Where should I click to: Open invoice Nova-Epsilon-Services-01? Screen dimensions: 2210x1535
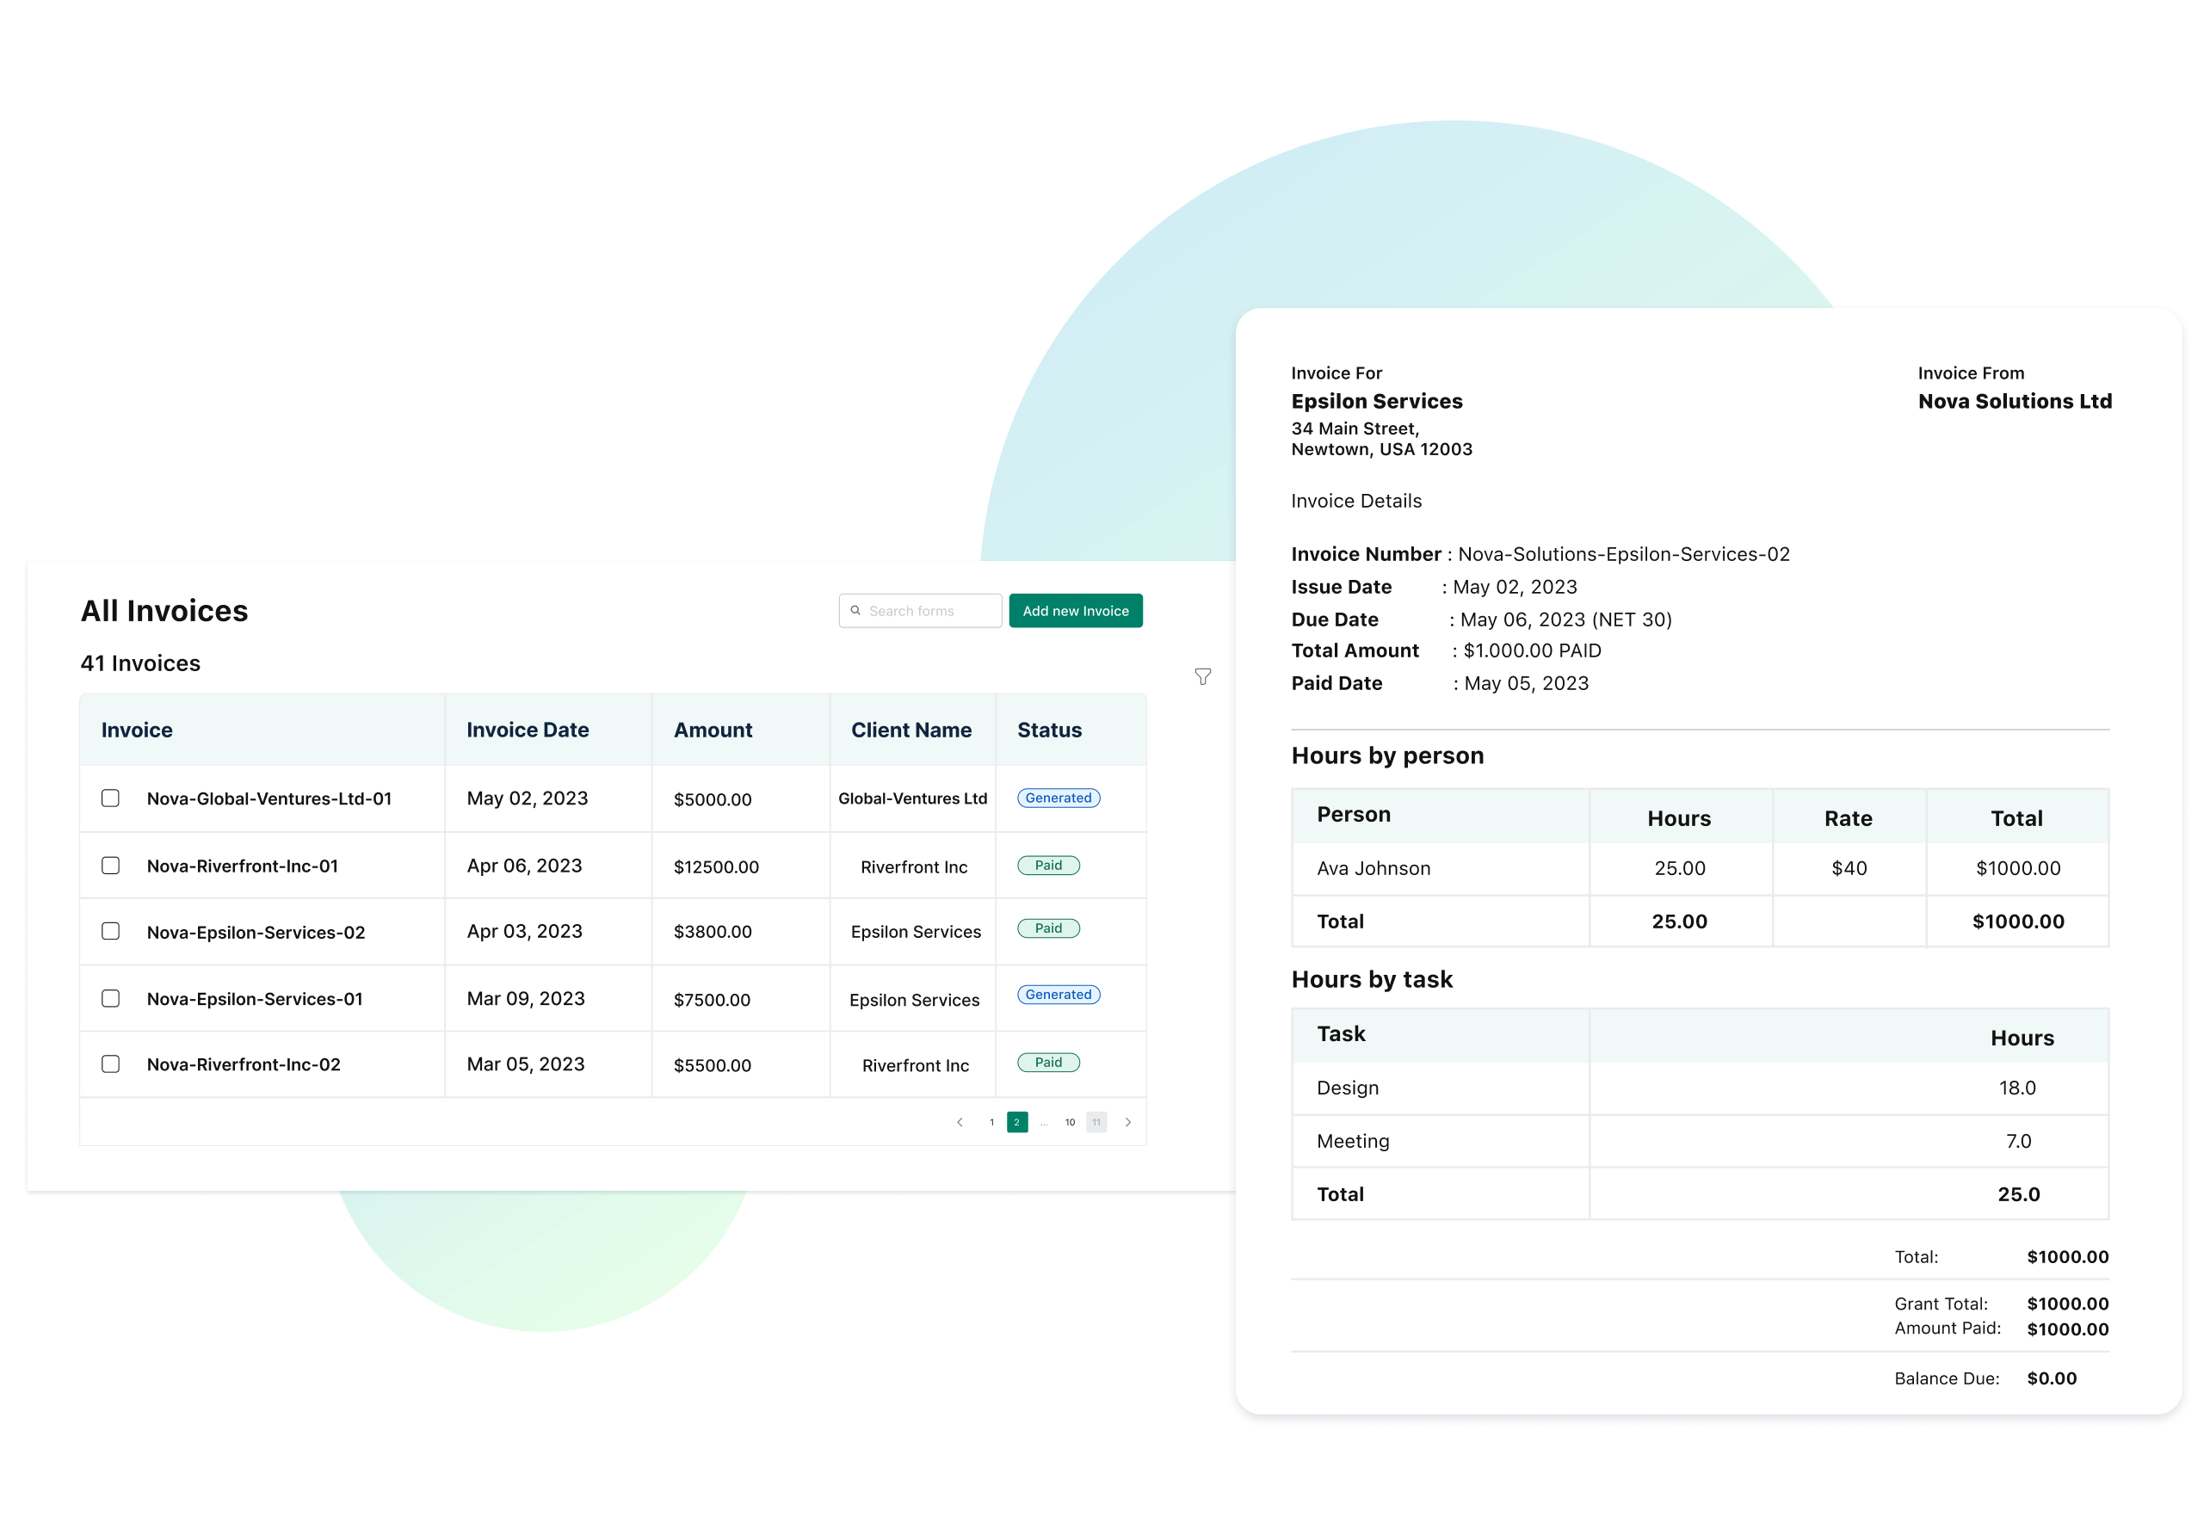tap(255, 998)
